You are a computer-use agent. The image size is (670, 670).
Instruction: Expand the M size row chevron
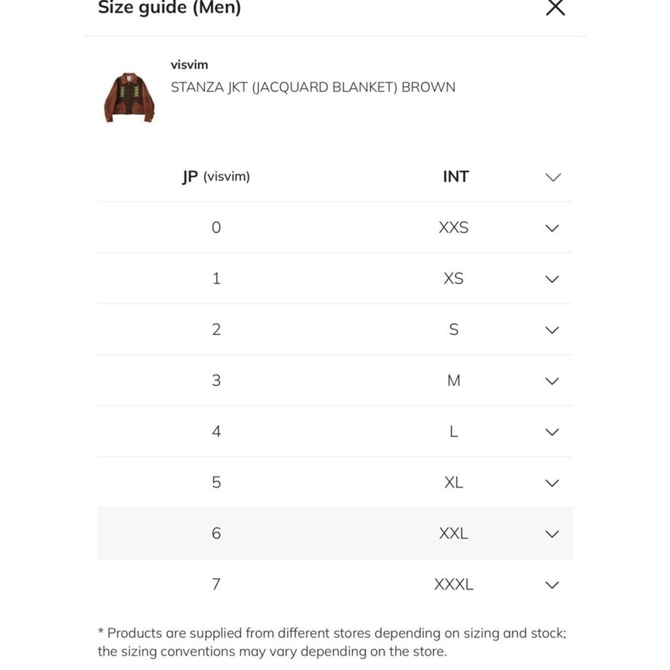click(x=552, y=381)
